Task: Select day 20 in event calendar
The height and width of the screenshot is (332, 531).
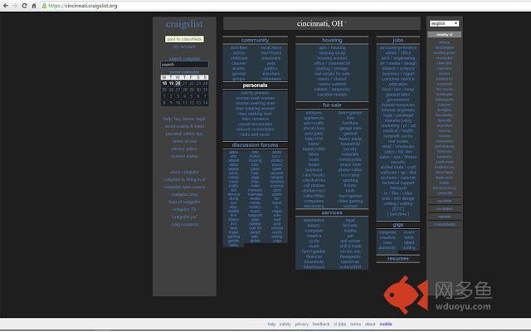Action: click(178, 83)
